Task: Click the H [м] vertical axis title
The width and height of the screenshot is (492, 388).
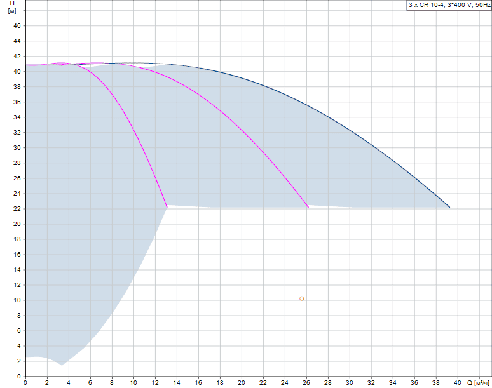Action: click(x=12, y=7)
